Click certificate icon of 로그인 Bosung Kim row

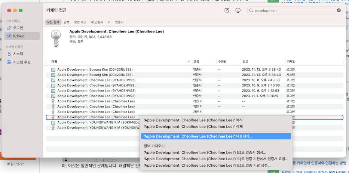(x=53, y=69)
